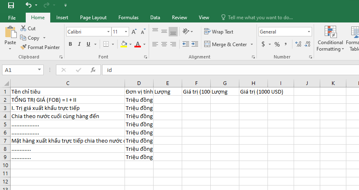Screen dimensions: 359x190
Task: Go to the Review tab
Action: click(x=179, y=18)
